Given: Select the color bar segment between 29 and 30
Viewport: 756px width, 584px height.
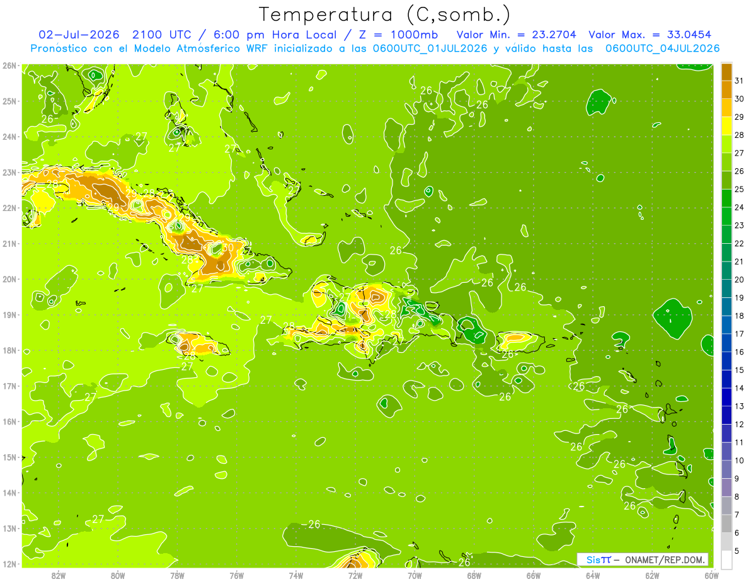Looking at the screenshot, I should 726,108.
